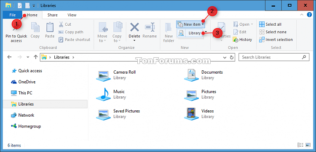Select Libraries in navigation pane
This screenshot has width=316, height=152.
(x=45, y=104)
